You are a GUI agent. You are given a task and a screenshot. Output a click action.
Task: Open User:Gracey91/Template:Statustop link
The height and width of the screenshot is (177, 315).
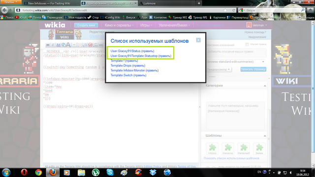(134, 56)
